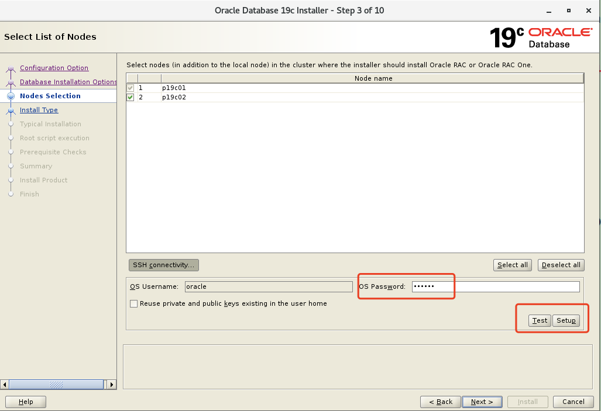Toggle the checkbox for node p19c02
This screenshot has height=411, width=601.
[130, 97]
